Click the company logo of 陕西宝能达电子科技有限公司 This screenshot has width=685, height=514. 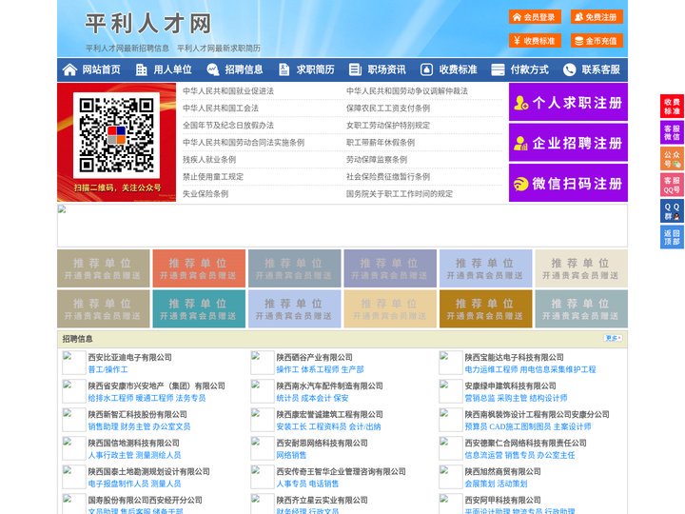pos(450,363)
